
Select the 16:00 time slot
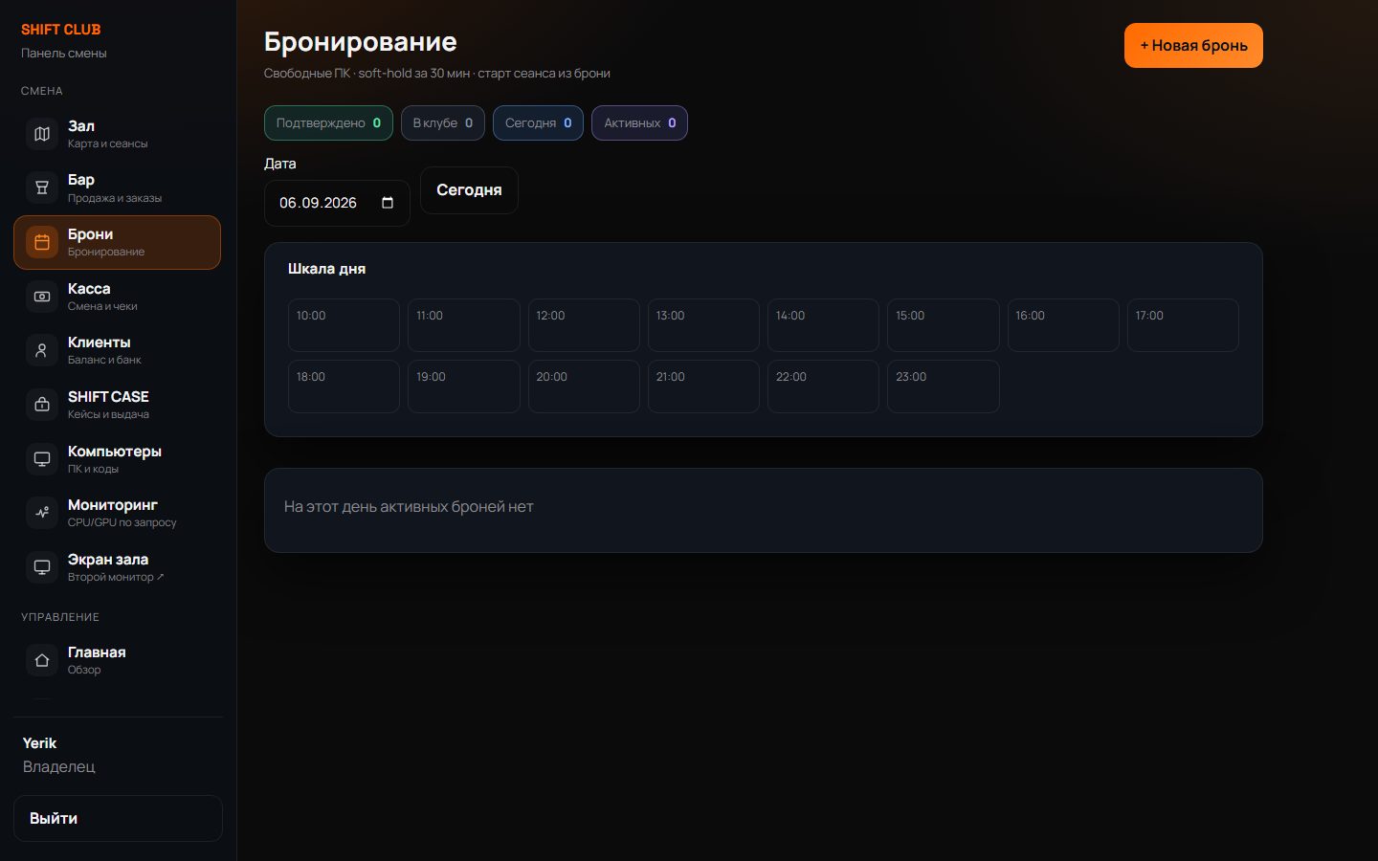click(1063, 325)
